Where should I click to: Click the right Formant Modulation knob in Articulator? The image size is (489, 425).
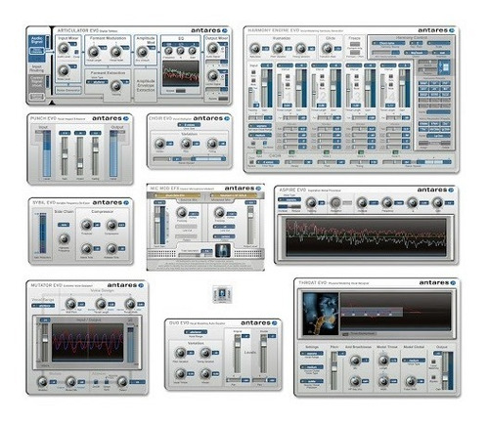pos(115,52)
